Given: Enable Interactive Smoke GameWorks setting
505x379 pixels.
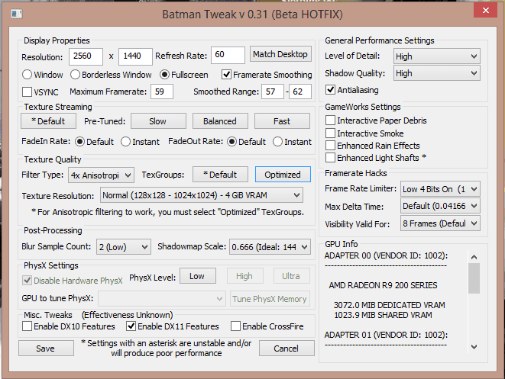Looking at the screenshot, I should [x=331, y=133].
